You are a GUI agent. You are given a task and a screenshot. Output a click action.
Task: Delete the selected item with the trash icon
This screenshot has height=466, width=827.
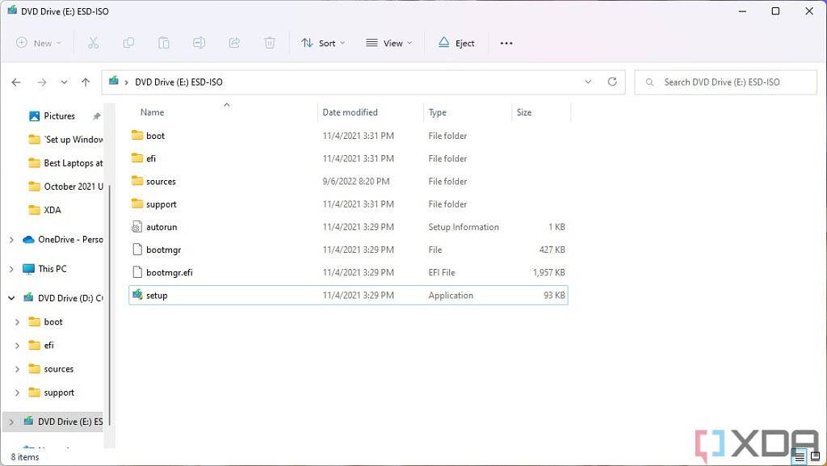269,43
